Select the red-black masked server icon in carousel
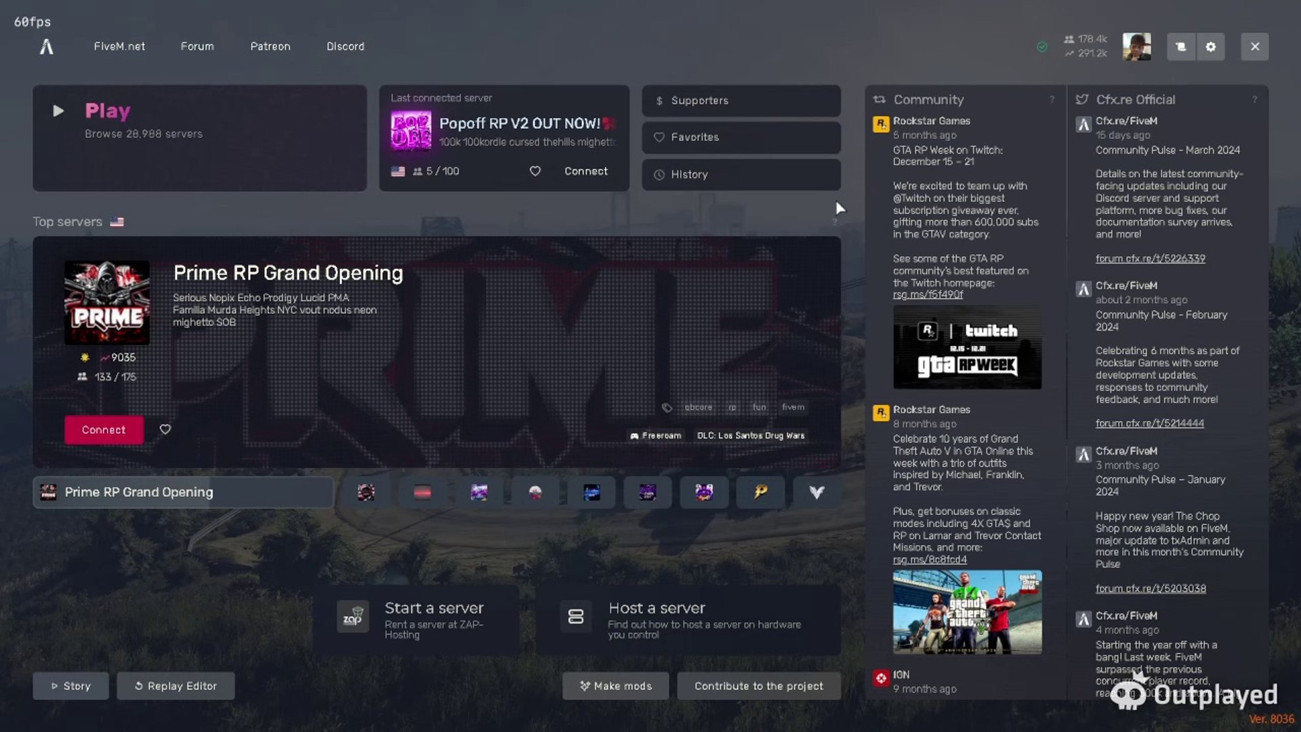This screenshot has height=732, width=1301. point(366,493)
